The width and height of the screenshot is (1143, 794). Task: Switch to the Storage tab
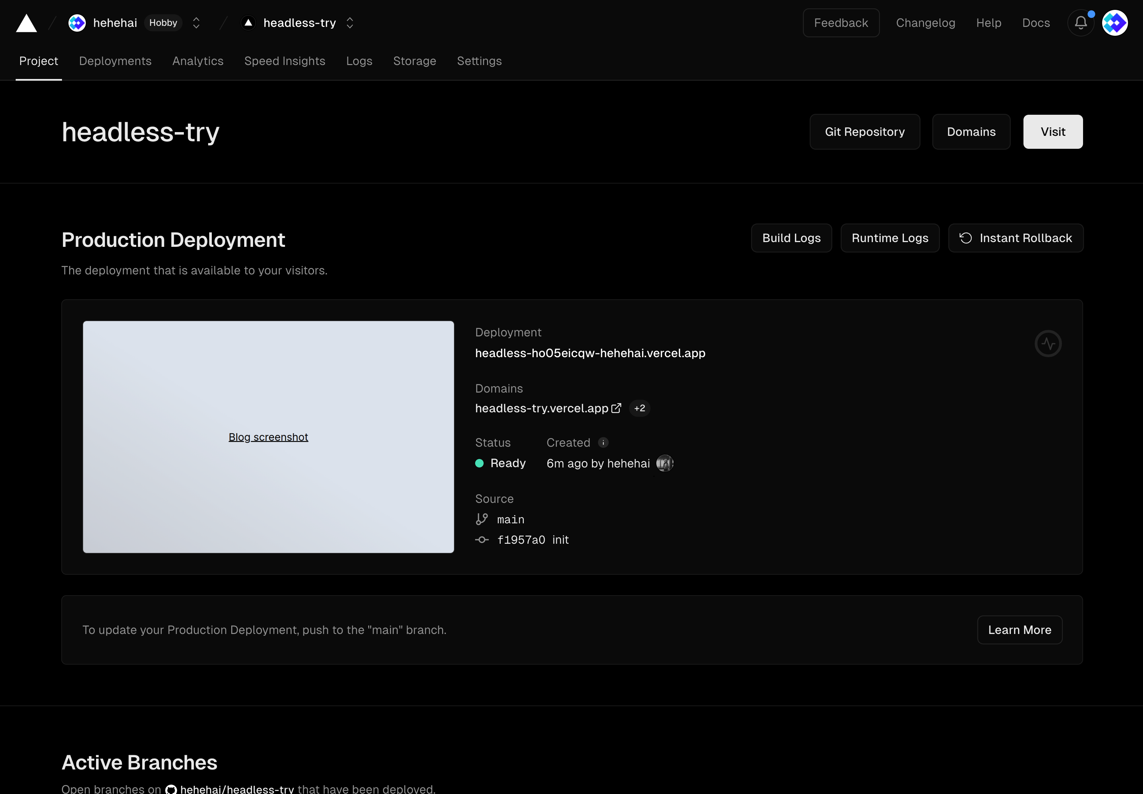(414, 61)
